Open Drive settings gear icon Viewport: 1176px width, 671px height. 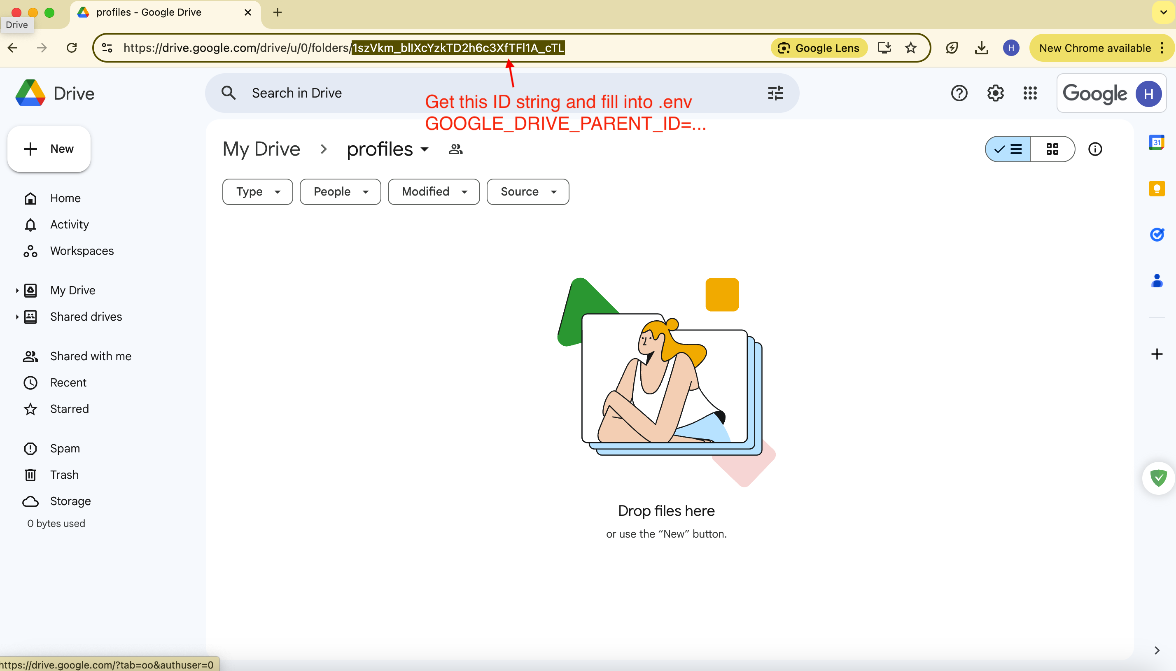pos(995,93)
